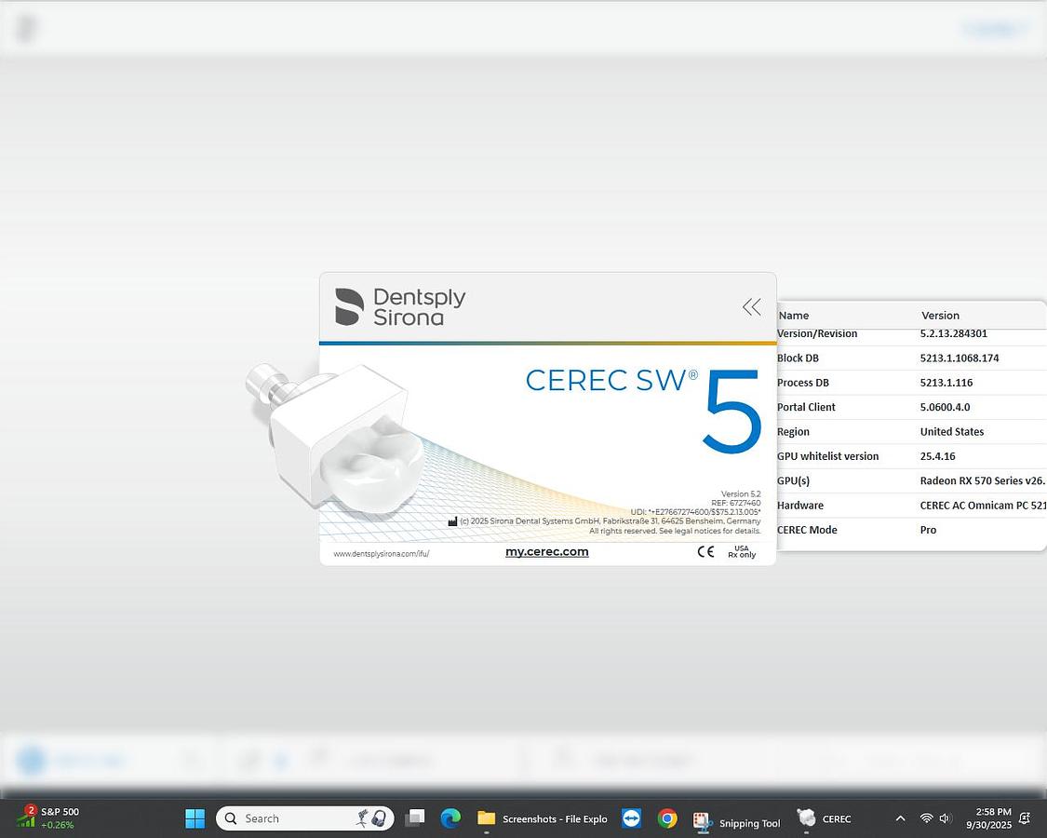The width and height of the screenshot is (1047, 838).
Task: Click the notifications icon at far right
Action: tap(1023, 818)
